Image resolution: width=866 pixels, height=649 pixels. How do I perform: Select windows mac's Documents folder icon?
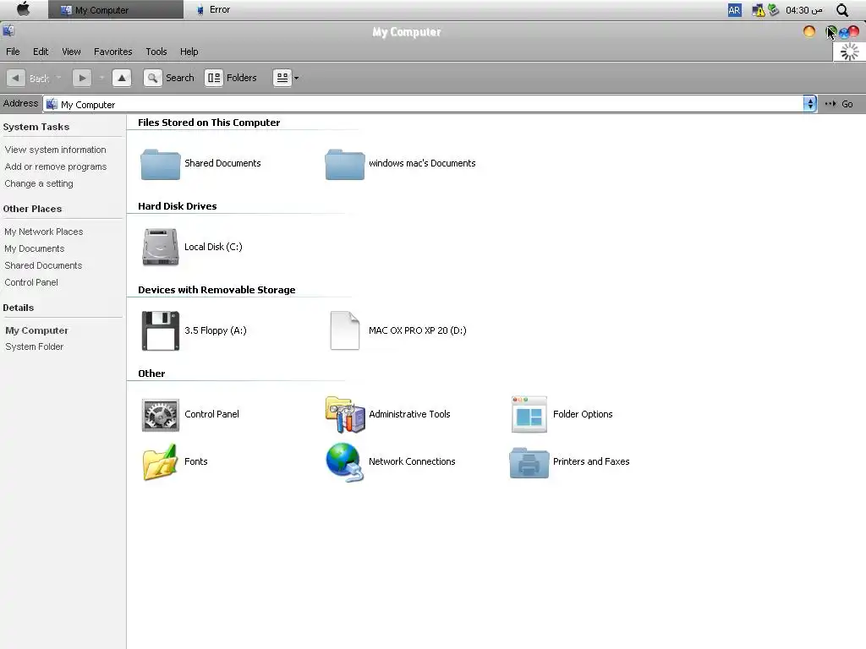tap(345, 164)
